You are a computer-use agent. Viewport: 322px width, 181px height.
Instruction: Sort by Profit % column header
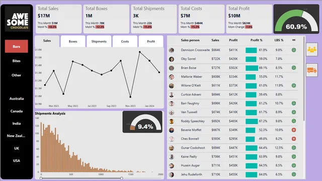click(x=257, y=40)
